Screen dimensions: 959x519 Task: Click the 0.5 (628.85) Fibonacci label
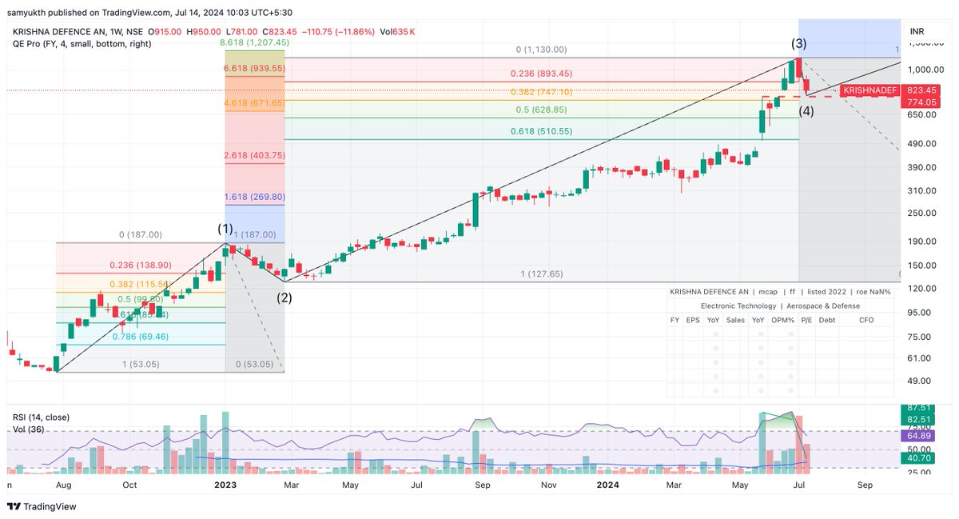[542, 110]
